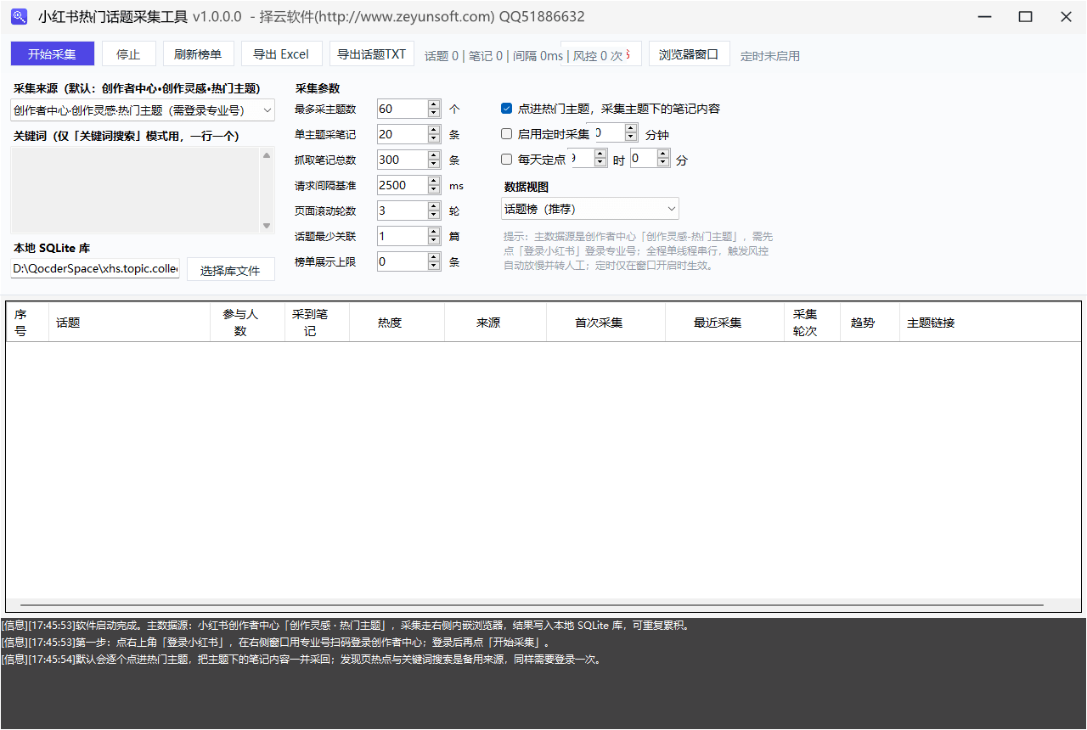Click the 热度 column header
Image resolution: width=1087 pixels, height=730 pixels.
coord(397,323)
